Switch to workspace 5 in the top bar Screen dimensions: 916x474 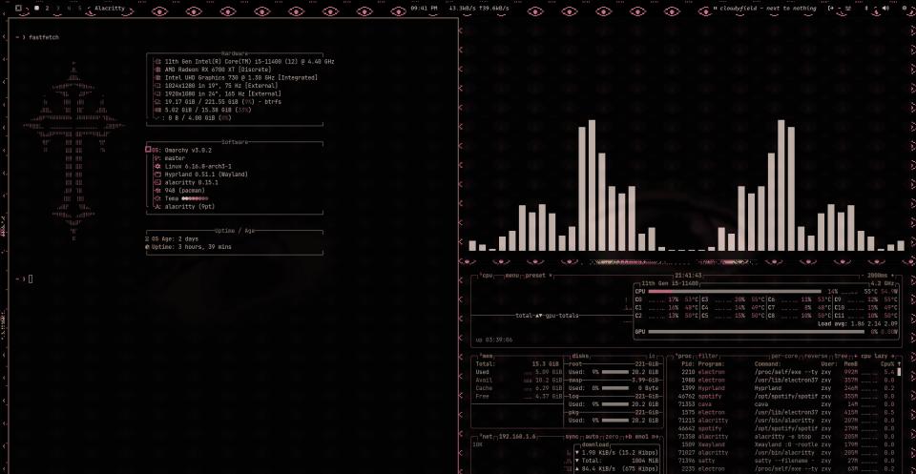[79, 9]
